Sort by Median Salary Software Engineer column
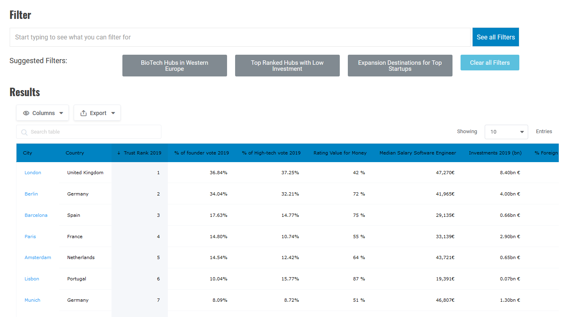Viewport: 562px width, 317px height. coord(417,153)
